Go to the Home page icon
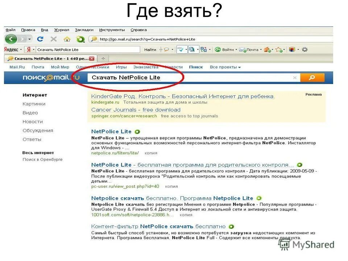The image size is (348, 261). click(67, 39)
